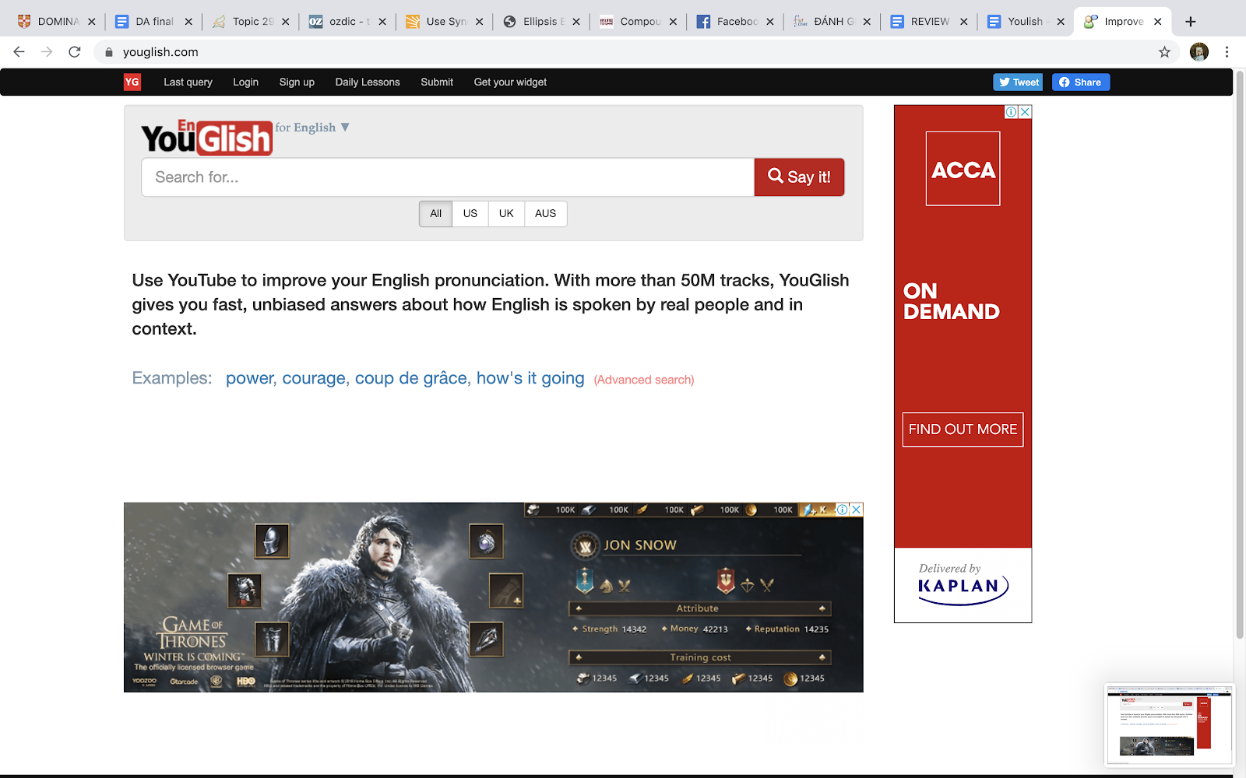Go back with the browser back arrow

point(19,52)
